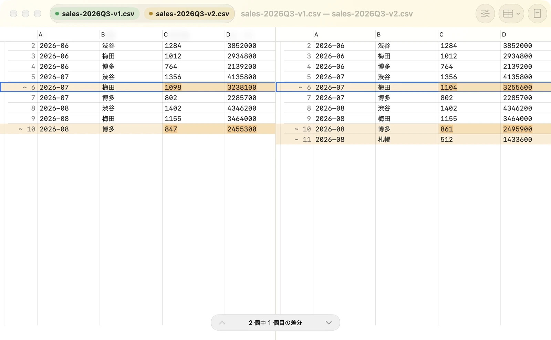Open the table view mode dropdown
Screen dimensions: 551x340
coord(511,14)
